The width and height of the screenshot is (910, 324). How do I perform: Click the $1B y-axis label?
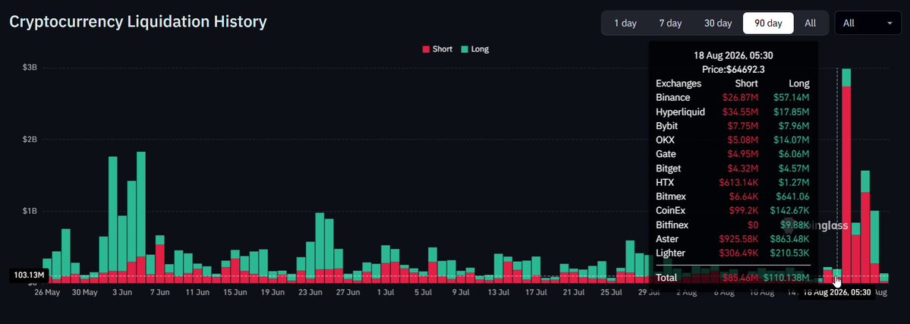click(30, 211)
